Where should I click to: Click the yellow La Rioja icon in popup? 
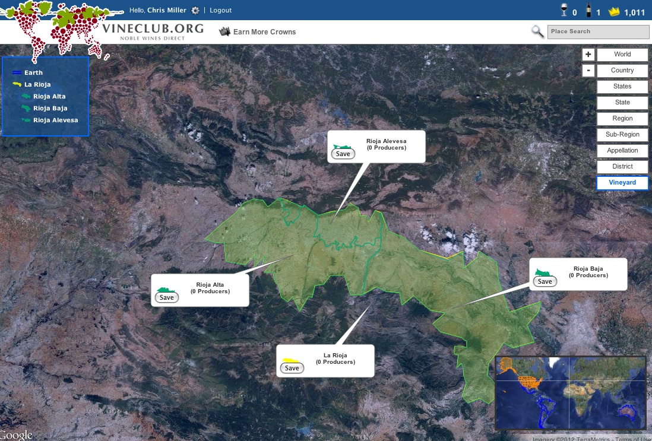coord(290,360)
